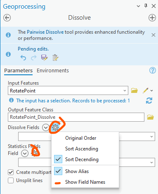The image size is (158, 194).
Task: Click the pencil create features icon
Action: point(146,90)
